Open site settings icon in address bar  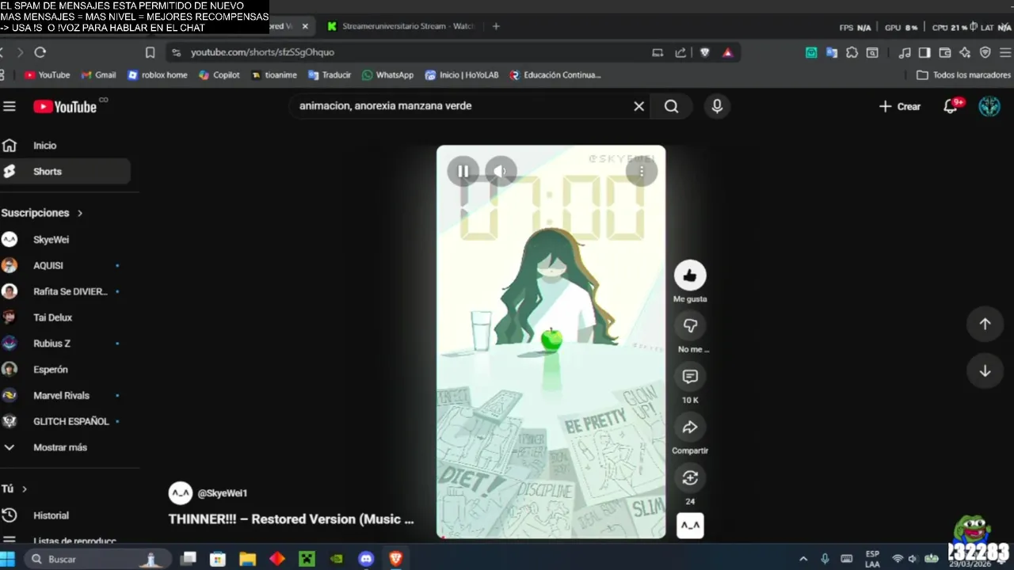[x=177, y=52]
